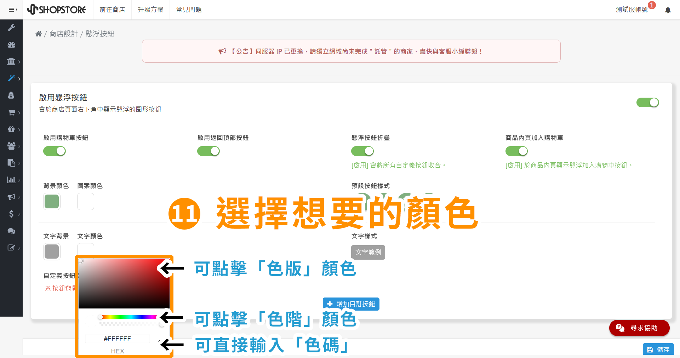Open the documents pages sidebar icon
Screen dimensions: 680x358
(x=11, y=163)
